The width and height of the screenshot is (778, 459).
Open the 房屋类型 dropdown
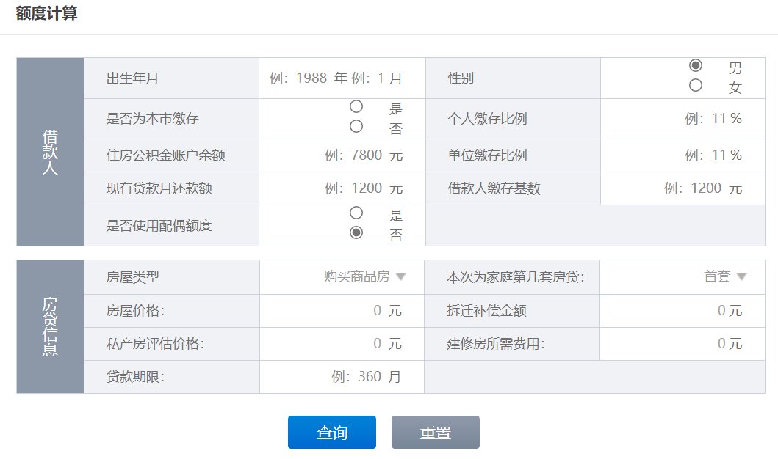tap(364, 276)
